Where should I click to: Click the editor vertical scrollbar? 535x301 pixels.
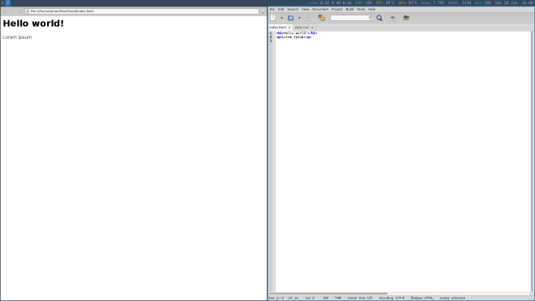click(x=533, y=161)
